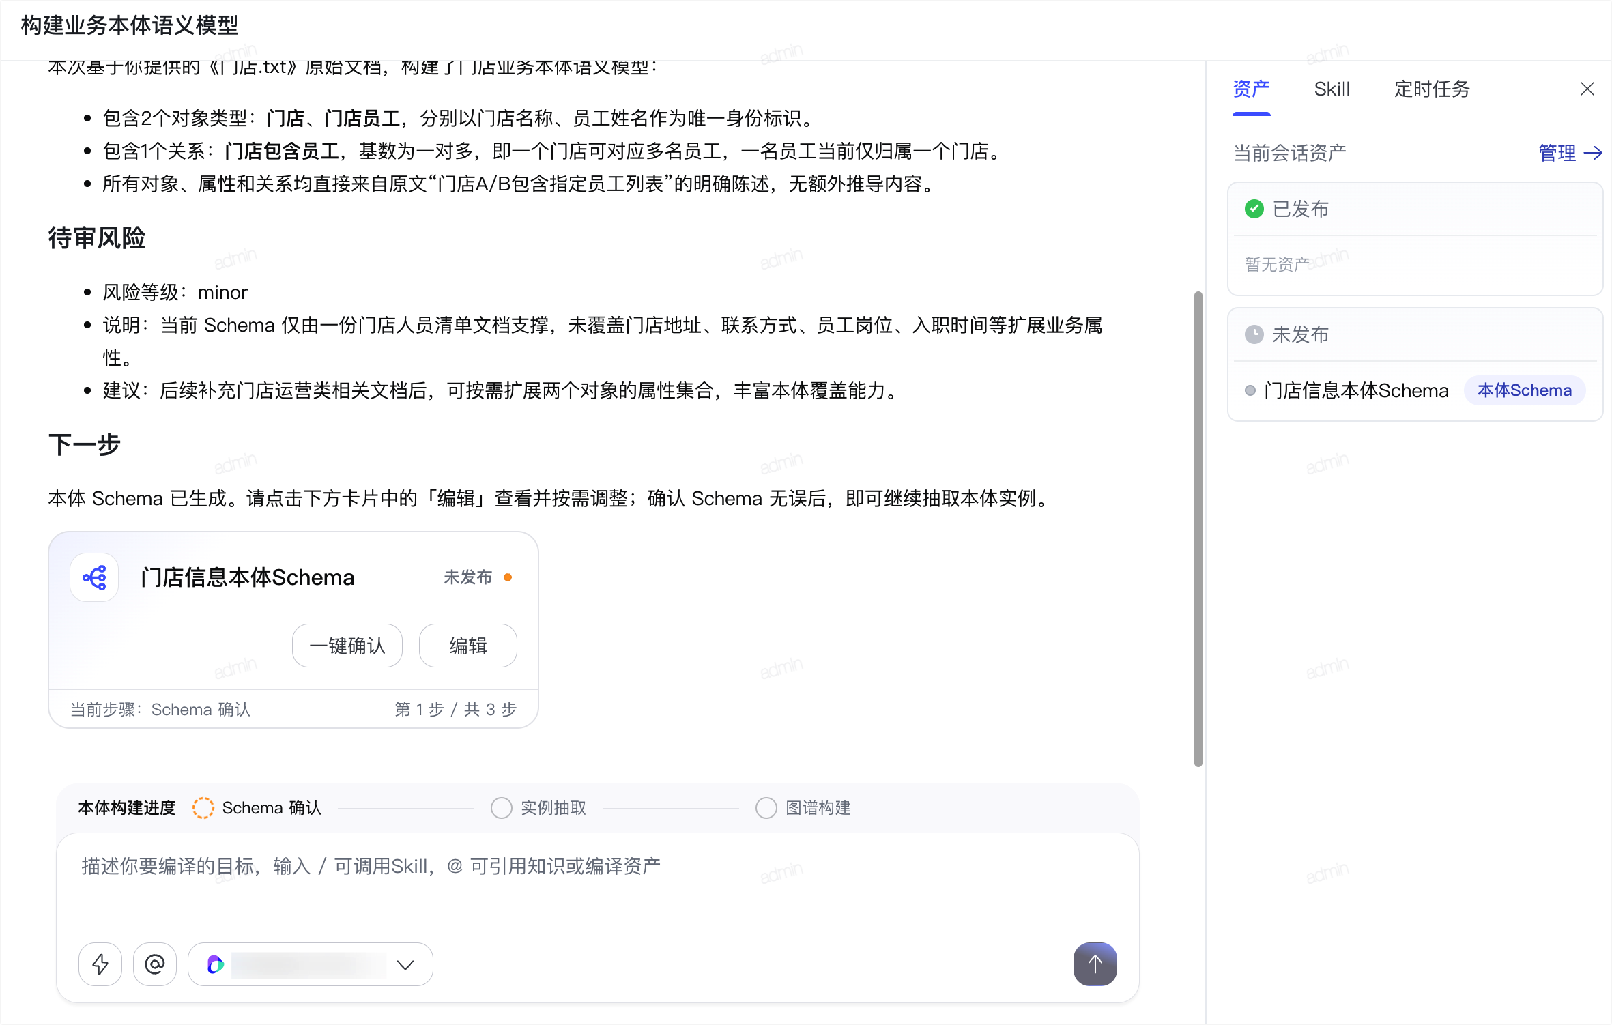Viewport: 1612px width, 1025px height.
Task: Click the chat vertical scrollbar
Action: pyautogui.click(x=1198, y=529)
